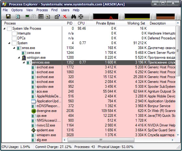Click the red X Kill Process icon
This screenshot has width=182, height=151.
click(x=65, y=17)
